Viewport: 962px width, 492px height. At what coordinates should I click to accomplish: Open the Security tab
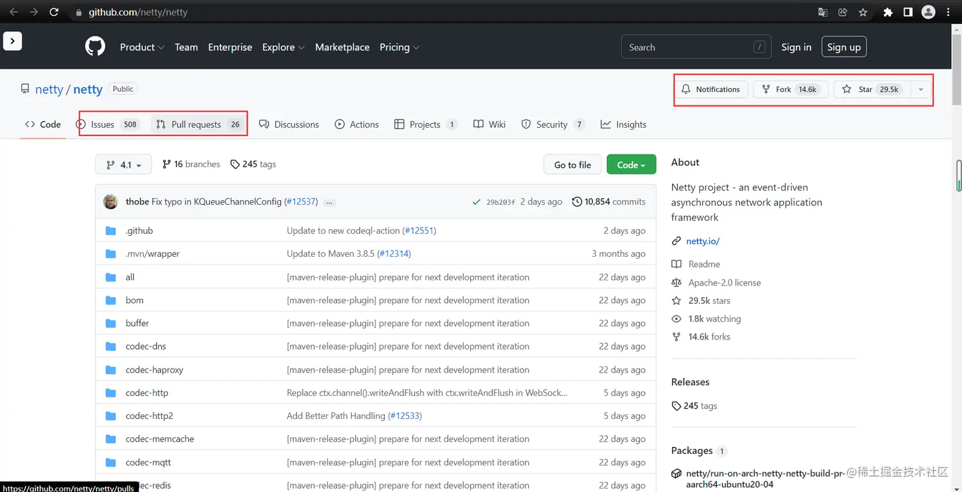pos(553,125)
